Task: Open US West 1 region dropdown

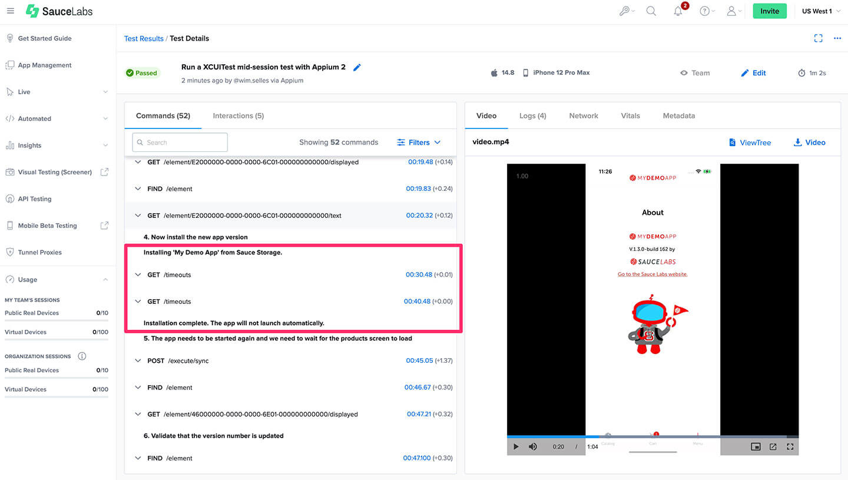Action: point(821,11)
